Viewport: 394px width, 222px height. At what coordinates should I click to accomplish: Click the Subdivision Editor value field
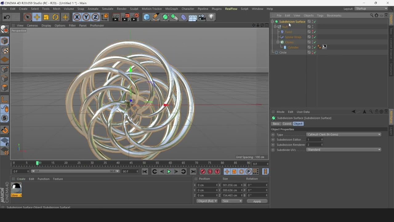point(315,140)
